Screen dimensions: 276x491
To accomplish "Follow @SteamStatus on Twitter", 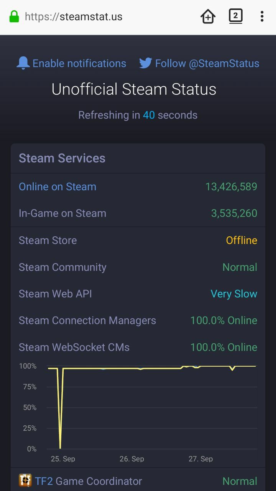I will (207, 63).
